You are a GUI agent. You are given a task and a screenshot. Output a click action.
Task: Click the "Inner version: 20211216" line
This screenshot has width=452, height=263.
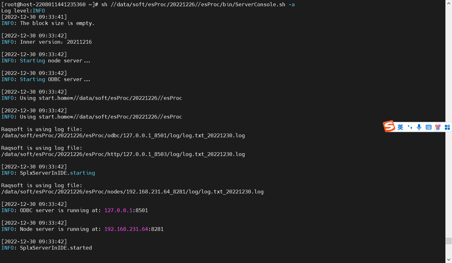56,42
